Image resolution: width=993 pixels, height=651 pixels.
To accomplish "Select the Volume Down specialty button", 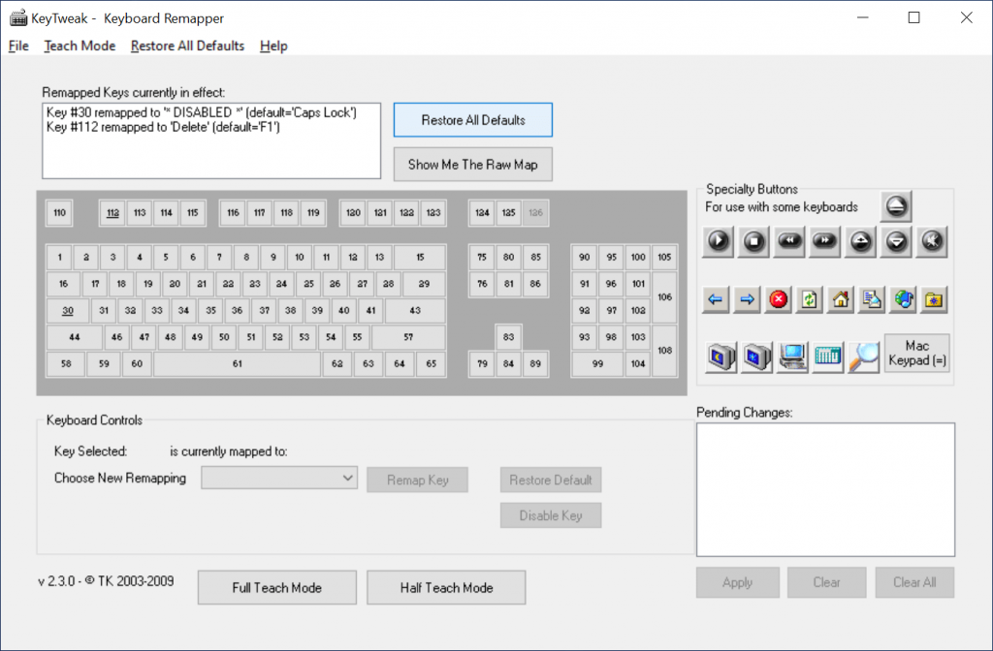I will 896,242.
